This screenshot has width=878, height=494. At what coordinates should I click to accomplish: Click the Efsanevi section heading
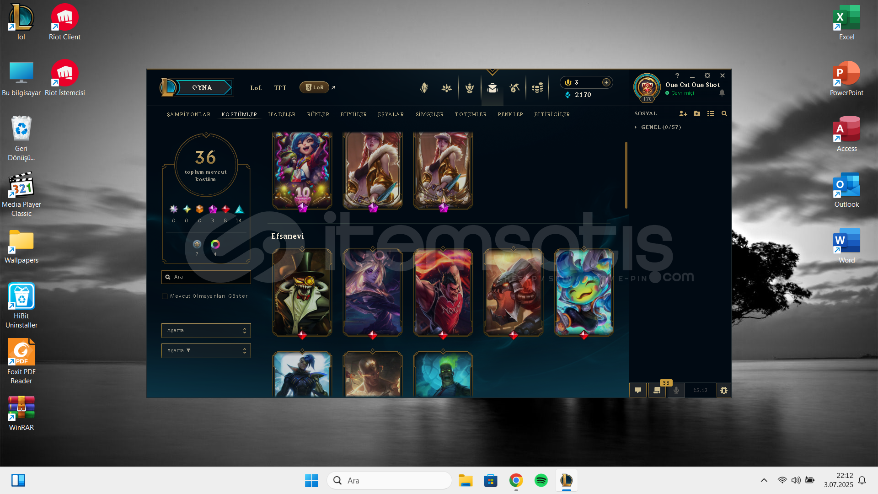click(x=288, y=236)
